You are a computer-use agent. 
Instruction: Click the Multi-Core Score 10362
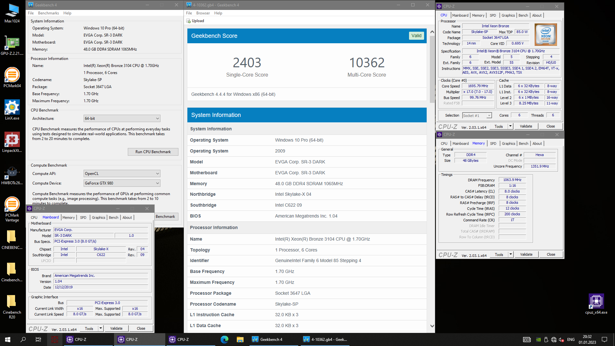click(367, 62)
